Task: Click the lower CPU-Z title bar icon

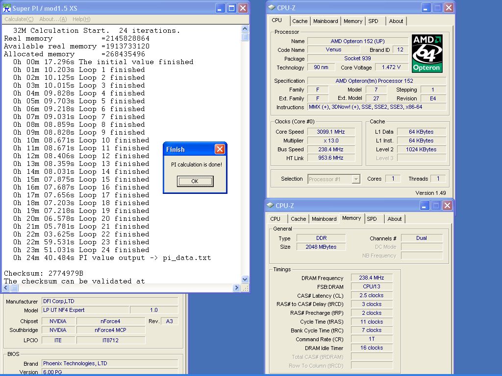Action: [270, 205]
